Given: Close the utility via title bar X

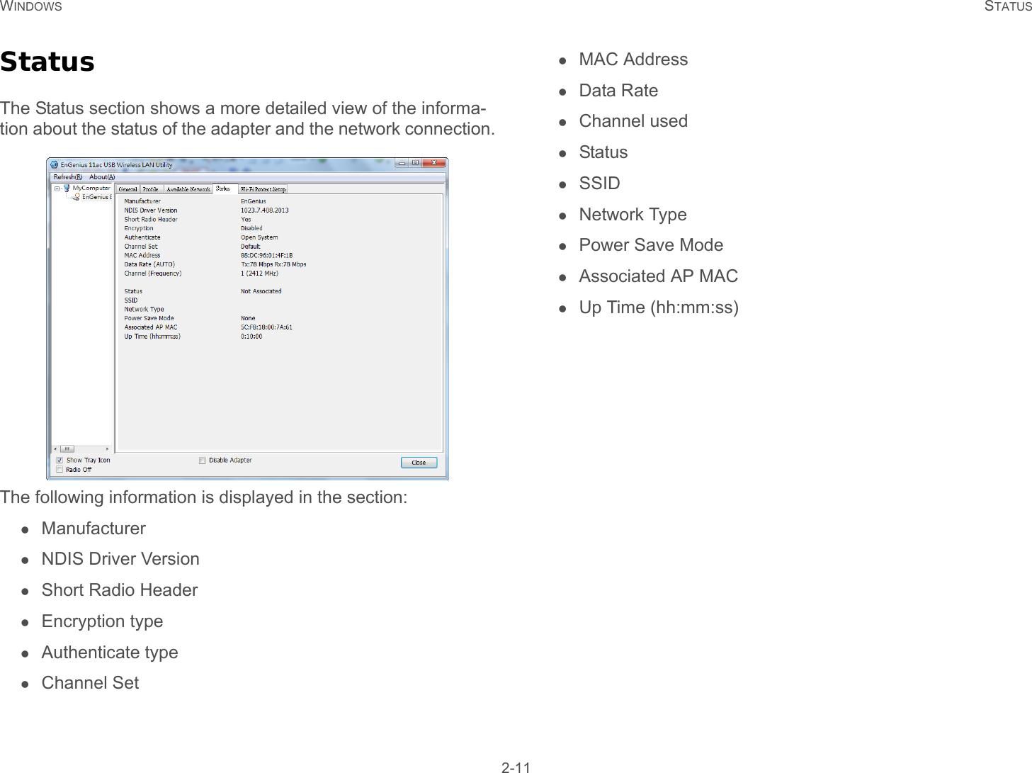Looking at the screenshot, I should click(433, 163).
